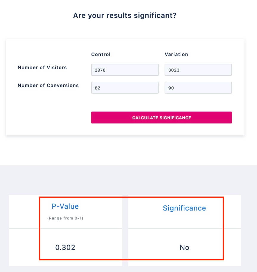Click the '(Range from 0-1)' note
This screenshot has height=272, width=257.
[65, 218]
